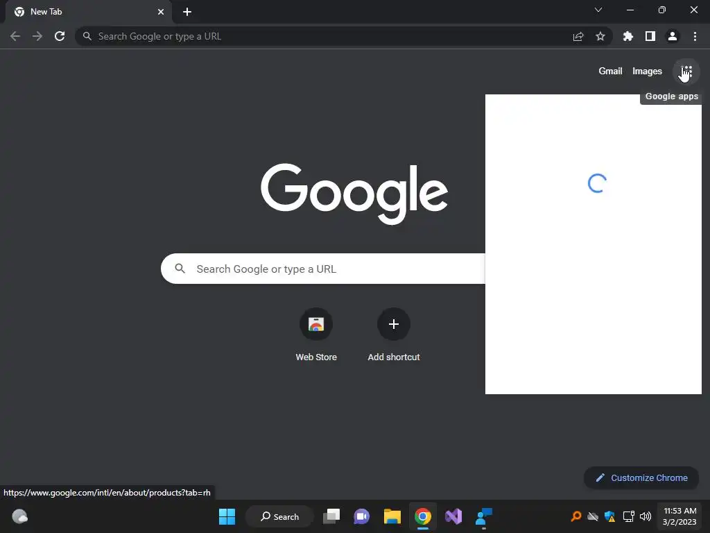Click the Customize Chrome button
710x533 pixels.
pyautogui.click(x=641, y=477)
